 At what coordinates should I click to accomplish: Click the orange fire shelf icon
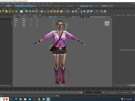pos(48,12)
